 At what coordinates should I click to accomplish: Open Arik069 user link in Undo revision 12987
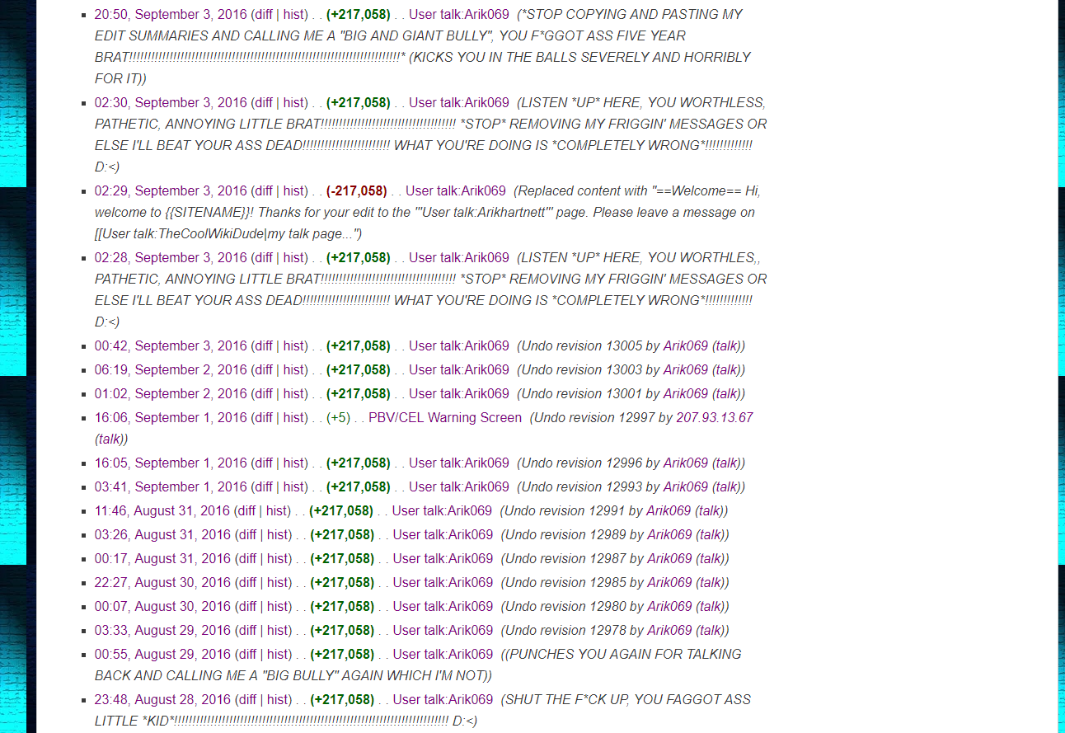pos(669,558)
